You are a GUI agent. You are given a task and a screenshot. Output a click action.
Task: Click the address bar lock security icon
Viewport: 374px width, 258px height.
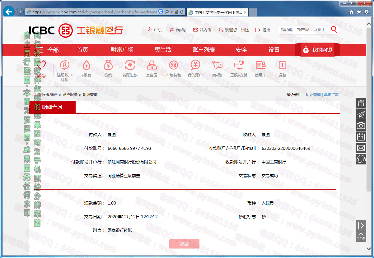click(176, 12)
